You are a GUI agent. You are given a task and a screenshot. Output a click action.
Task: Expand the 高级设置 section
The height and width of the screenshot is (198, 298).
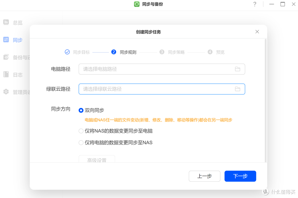[97, 160]
